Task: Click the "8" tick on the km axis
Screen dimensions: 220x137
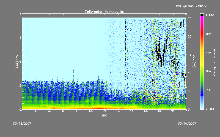Action: (20, 14)
